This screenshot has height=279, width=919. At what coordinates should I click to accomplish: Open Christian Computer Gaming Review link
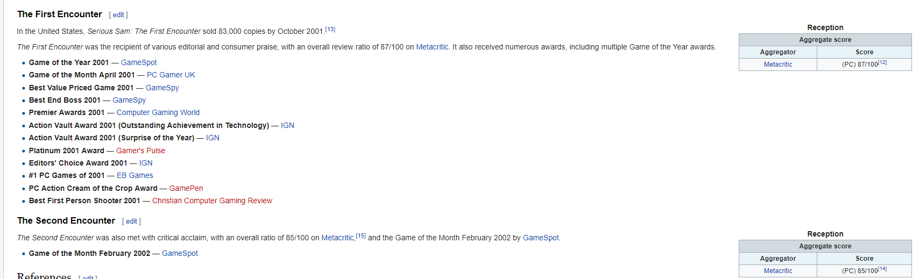(x=212, y=201)
